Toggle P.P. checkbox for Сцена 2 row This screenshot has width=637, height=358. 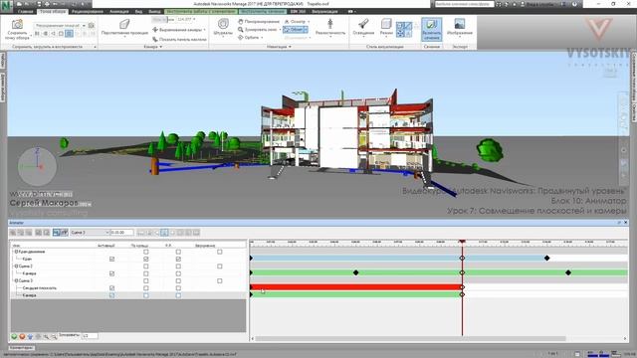(x=178, y=267)
